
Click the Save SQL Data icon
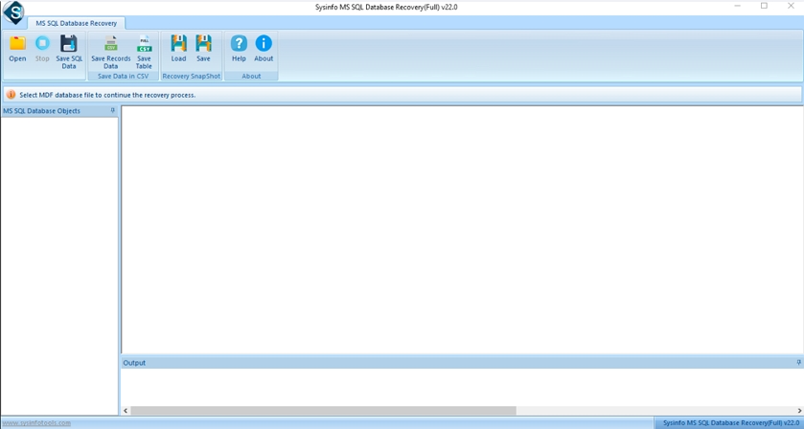[x=69, y=50]
